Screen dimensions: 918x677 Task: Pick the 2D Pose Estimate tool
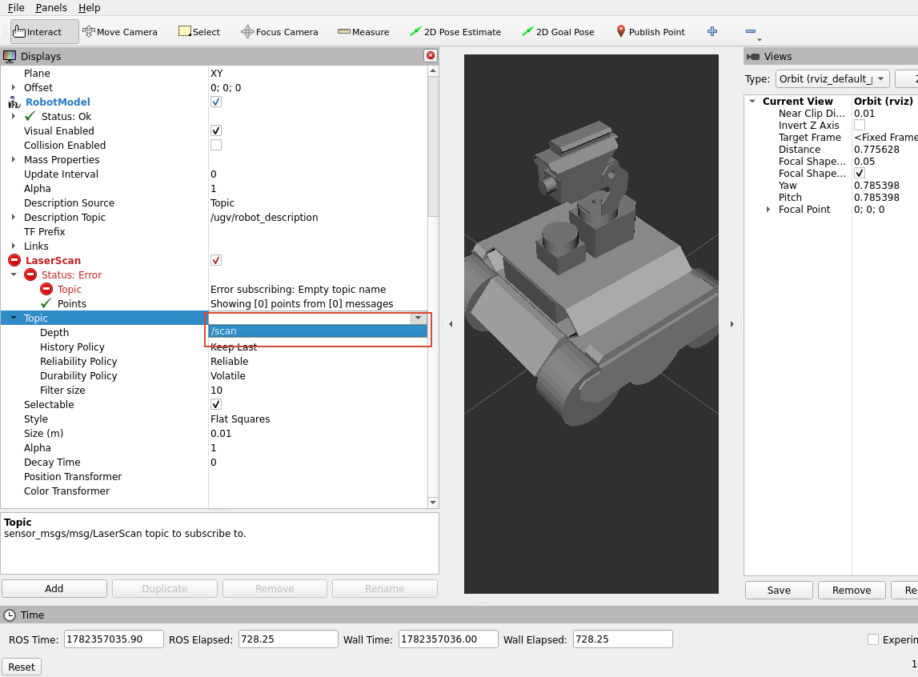pos(455,31)
